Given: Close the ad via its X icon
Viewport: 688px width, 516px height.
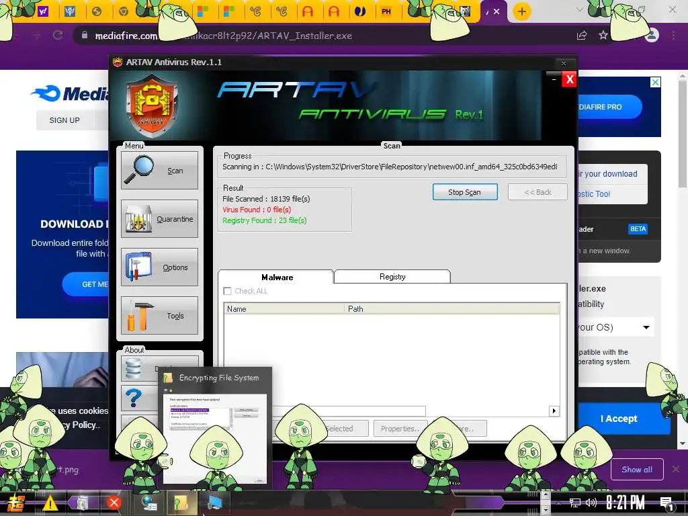Looking at the screenshot, I should [x=655, y=82].
